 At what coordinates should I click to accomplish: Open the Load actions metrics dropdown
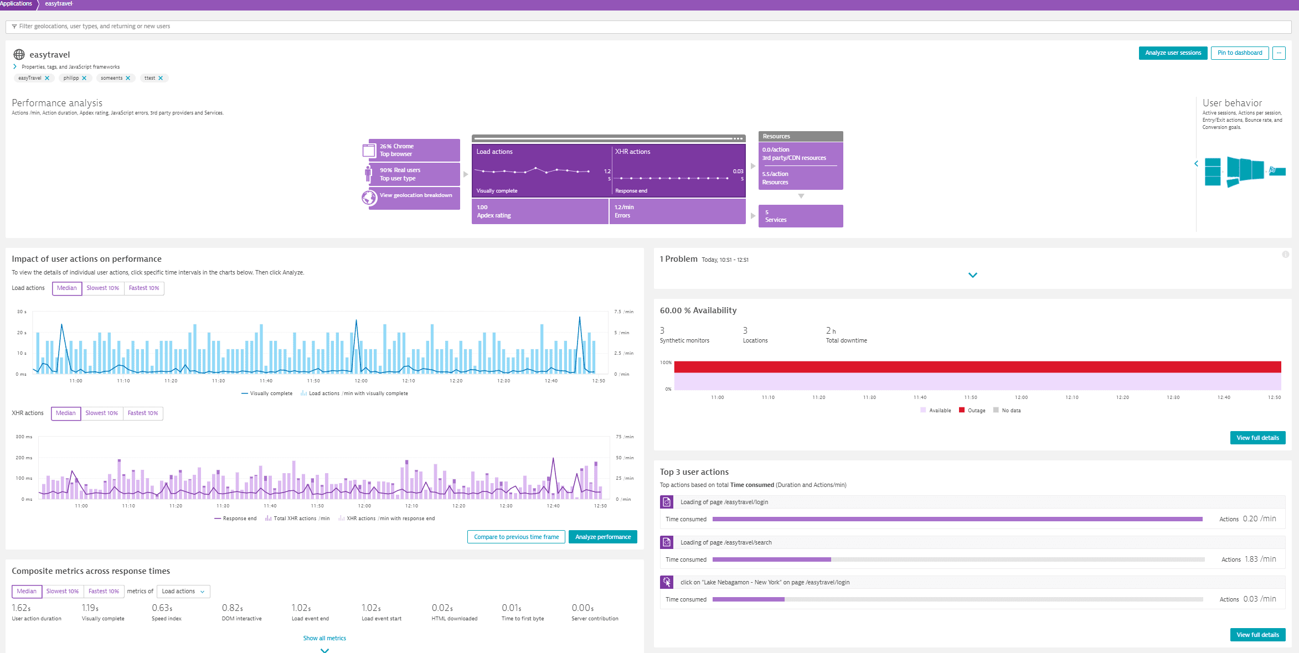pyautogui.click(x=183, y=591)
